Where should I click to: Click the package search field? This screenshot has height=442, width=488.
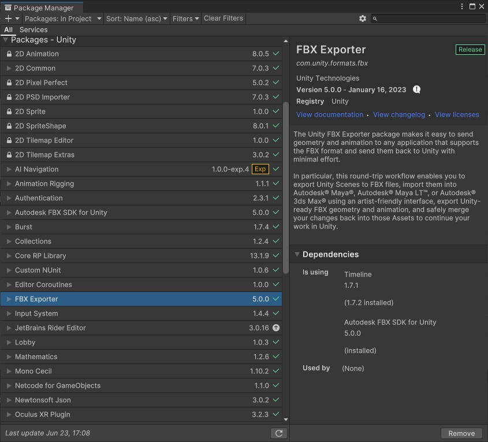(430, 18)
